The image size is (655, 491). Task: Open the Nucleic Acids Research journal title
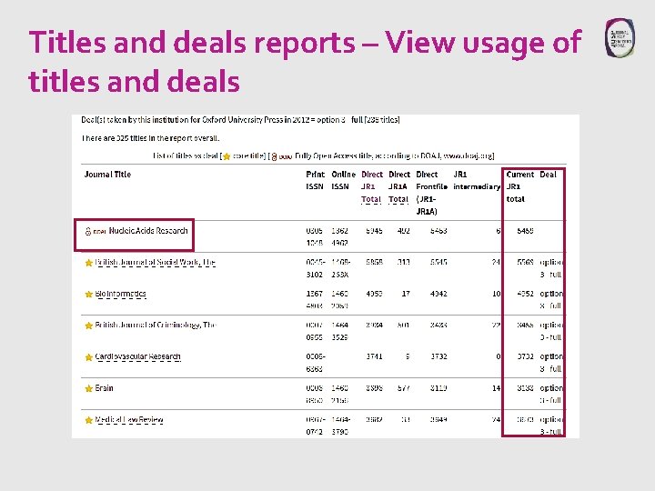[x=148, y=231]
